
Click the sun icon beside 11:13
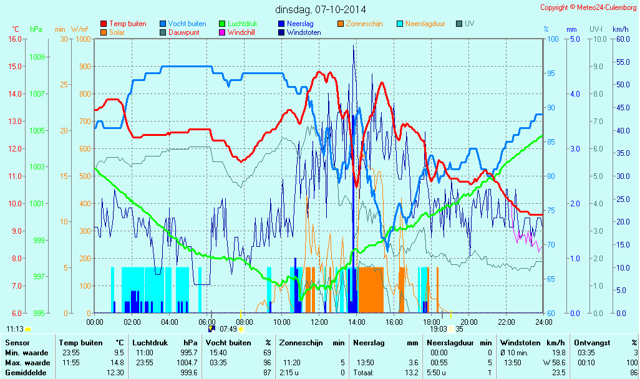point(28,329)
